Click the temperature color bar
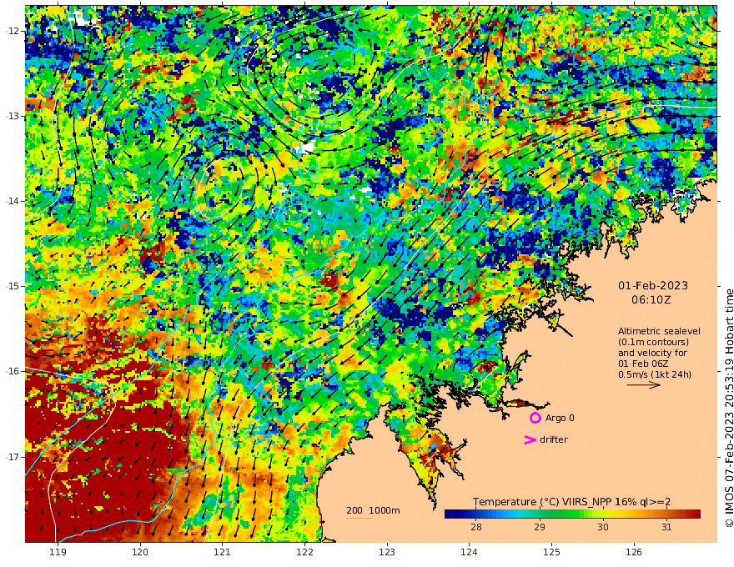Screen dimensions: 734x567 [572, 514]
